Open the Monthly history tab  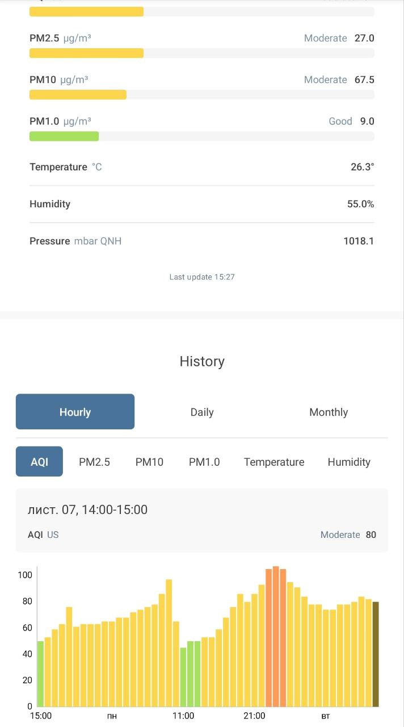click(328, 412)
